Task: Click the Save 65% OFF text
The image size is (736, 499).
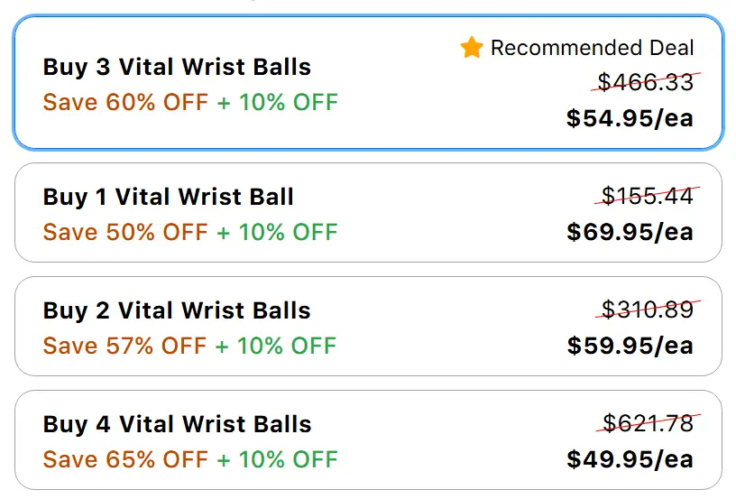Action: click(x=125, y=459)
